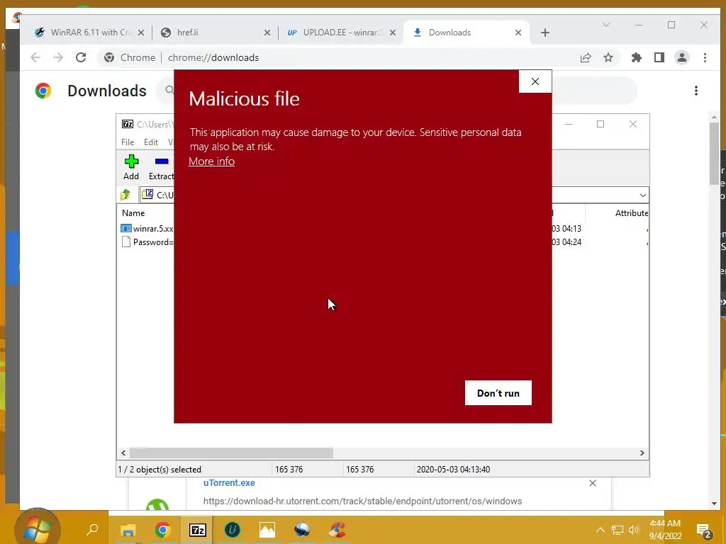Open Chrome profile avatar

(x=682, y=57)
